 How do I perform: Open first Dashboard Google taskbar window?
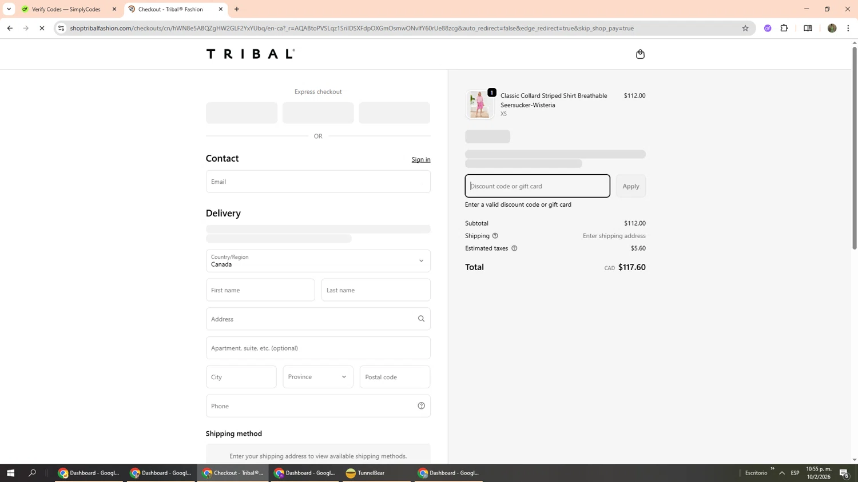click(x=89, y=473)
